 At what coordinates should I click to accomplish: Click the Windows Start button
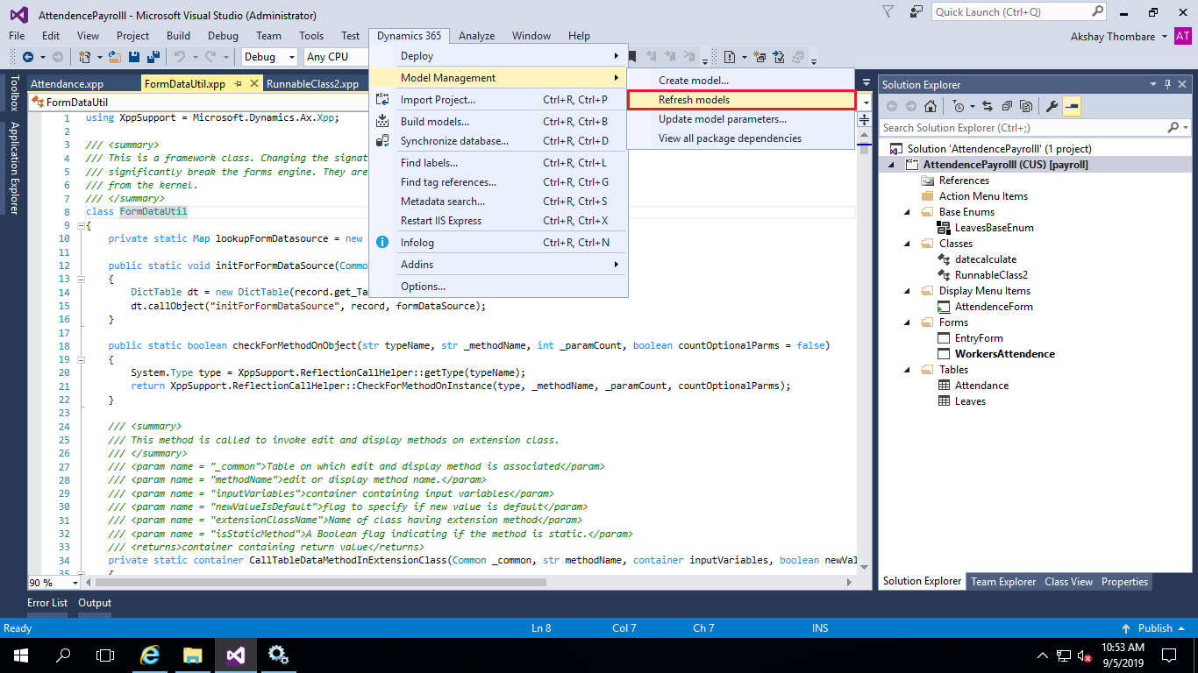(x=21, y=655)
